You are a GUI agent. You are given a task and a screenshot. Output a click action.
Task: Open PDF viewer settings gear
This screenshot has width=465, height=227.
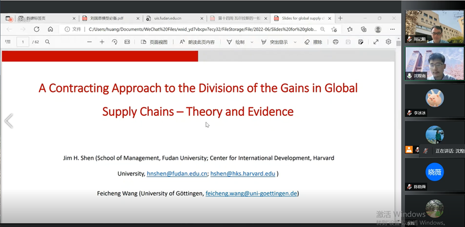[x=388, y=41]
